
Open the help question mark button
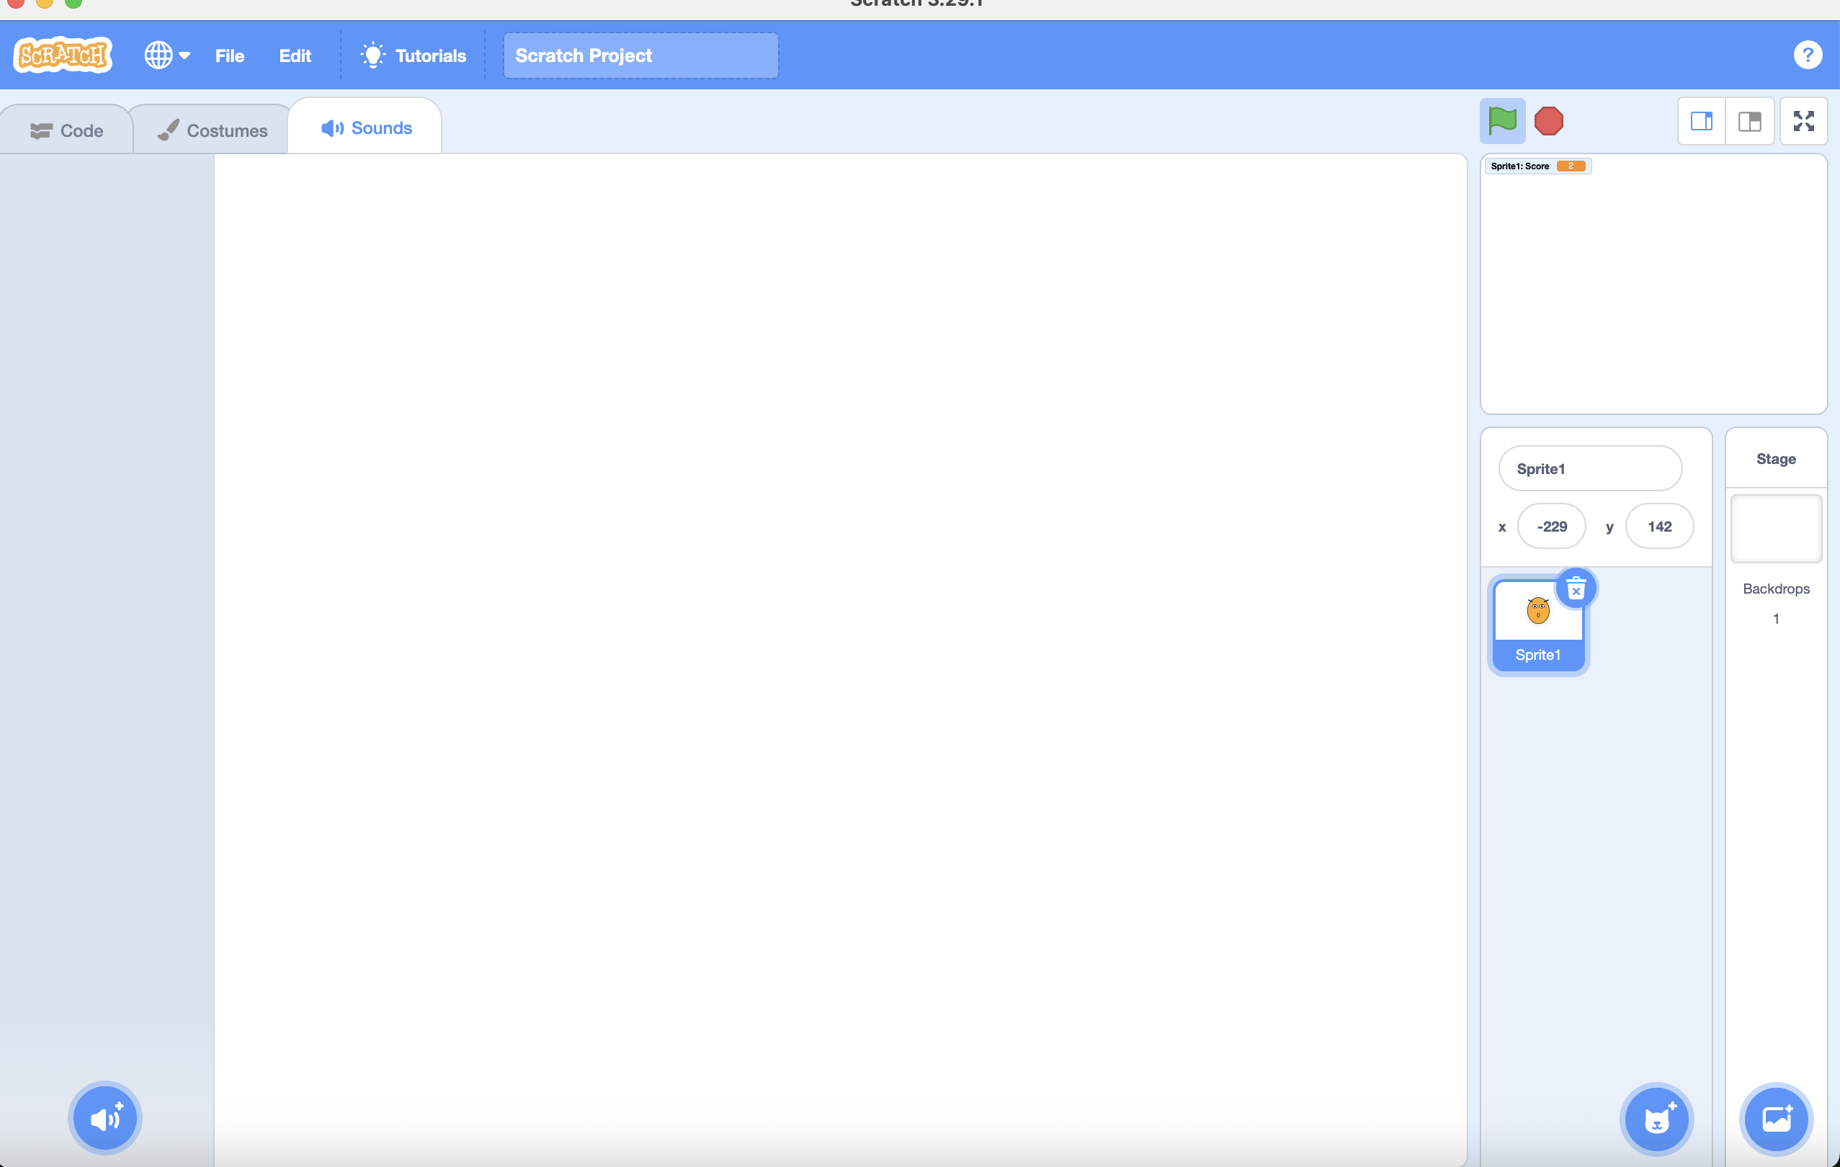click(x=1808, y=54)
